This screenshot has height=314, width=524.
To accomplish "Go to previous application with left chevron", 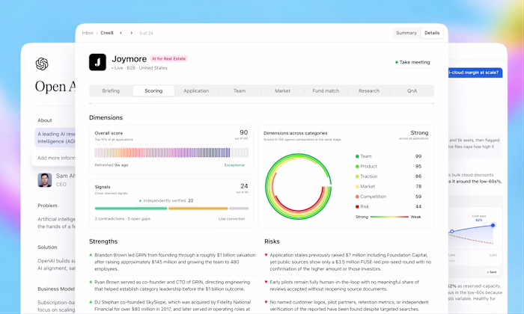I will tap(121, 33).
